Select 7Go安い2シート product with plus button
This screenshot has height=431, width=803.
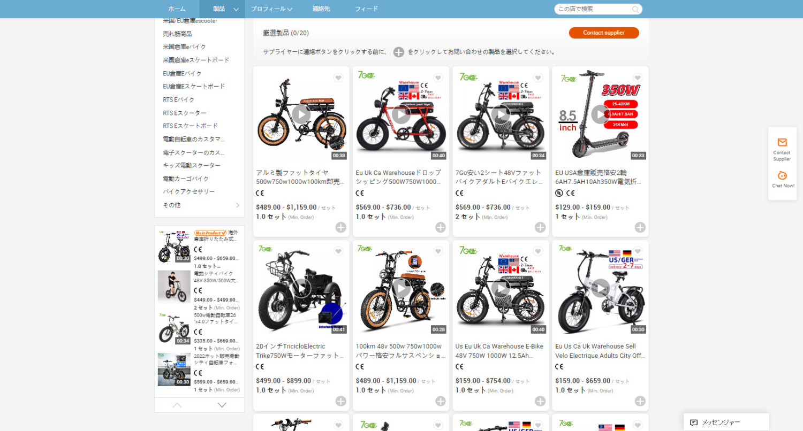[x=540, y=227]
